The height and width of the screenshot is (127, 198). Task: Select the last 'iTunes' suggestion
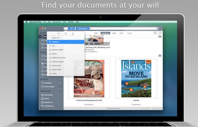click(x=66, y=73)
